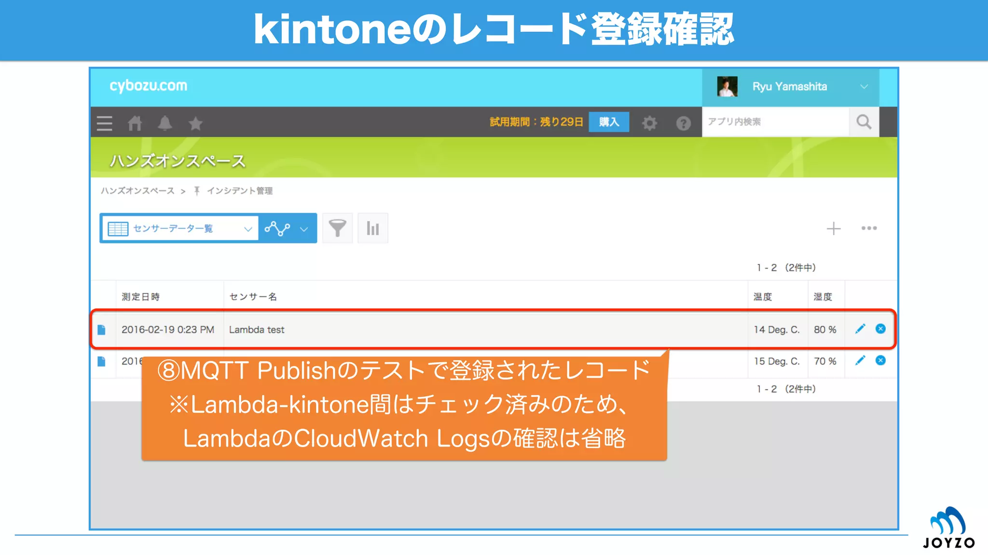Click the 湿度 column header

(x=823, y=297)
